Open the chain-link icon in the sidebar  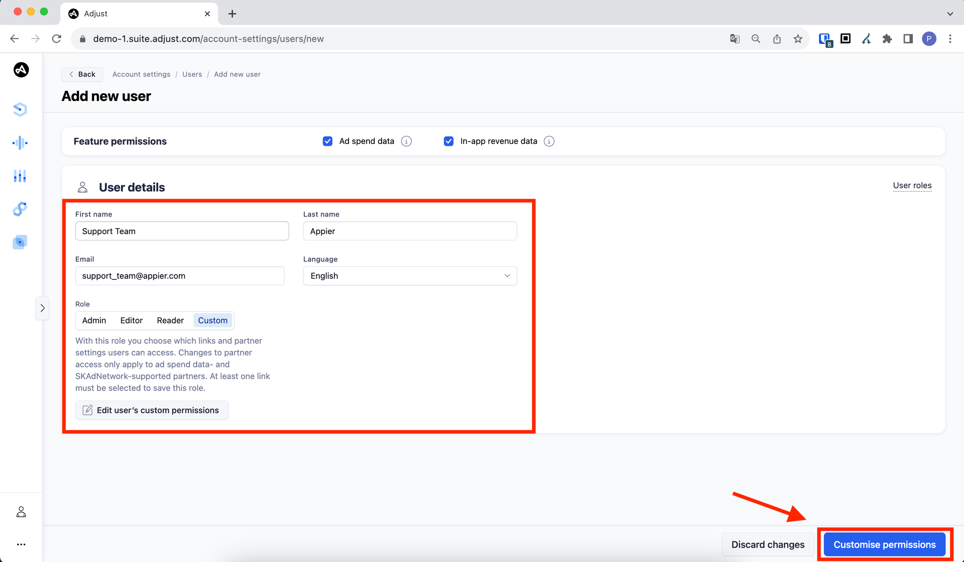pos(20,209)
